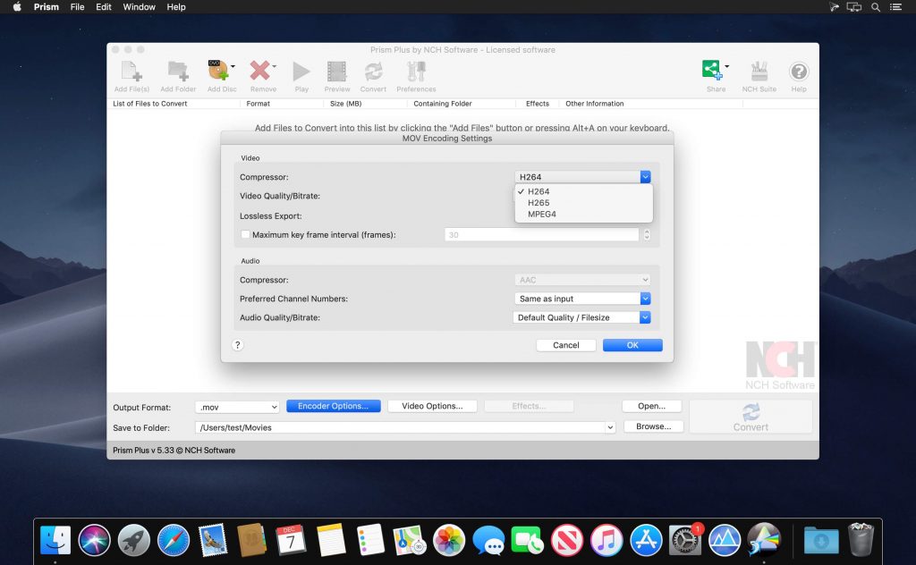Click the Add File(s) toolbar icon
This screenshot has height=565, width=916.
point(131,77)
